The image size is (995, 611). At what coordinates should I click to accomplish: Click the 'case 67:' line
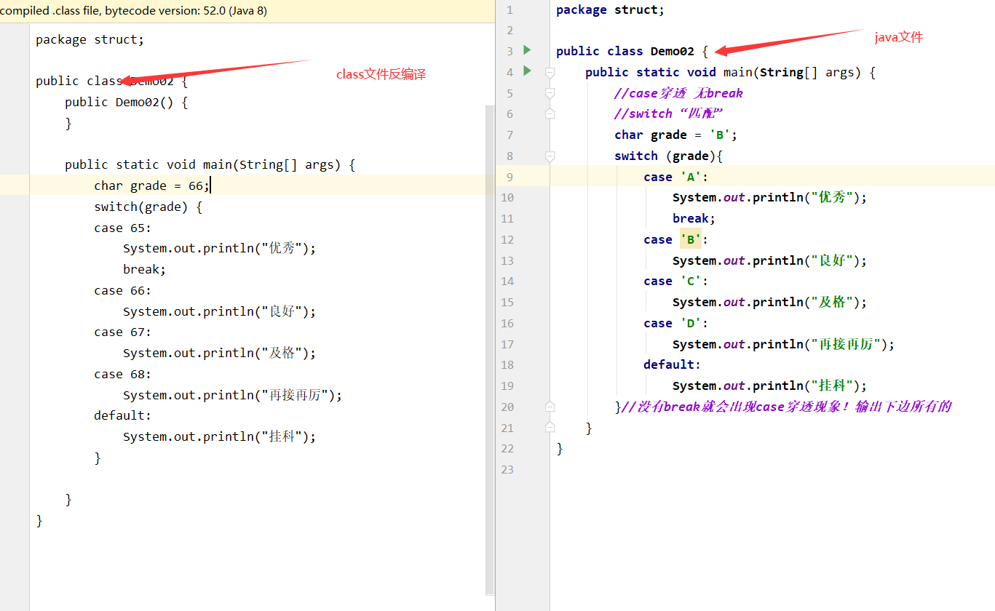pyautogui.click(x=123, y=332)
